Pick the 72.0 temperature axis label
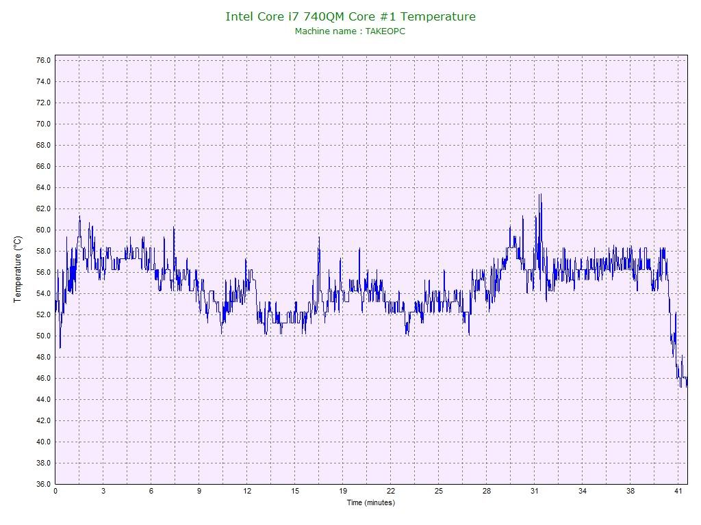Screen dimensions: 701x525 43,103
